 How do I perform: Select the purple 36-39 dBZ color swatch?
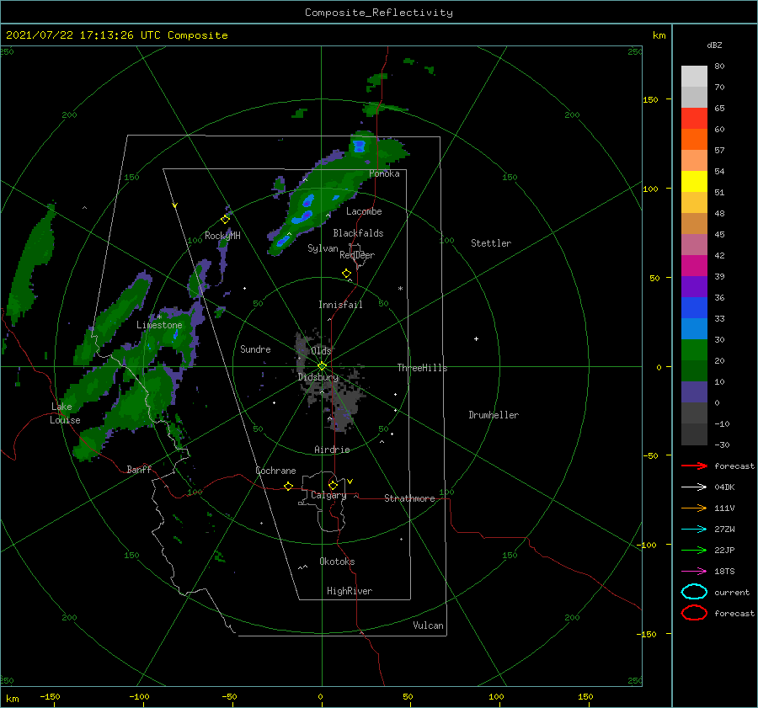[694, 287]
